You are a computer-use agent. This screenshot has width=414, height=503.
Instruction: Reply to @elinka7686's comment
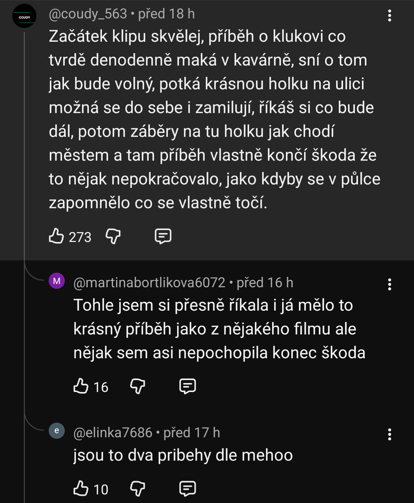point(188,488)
